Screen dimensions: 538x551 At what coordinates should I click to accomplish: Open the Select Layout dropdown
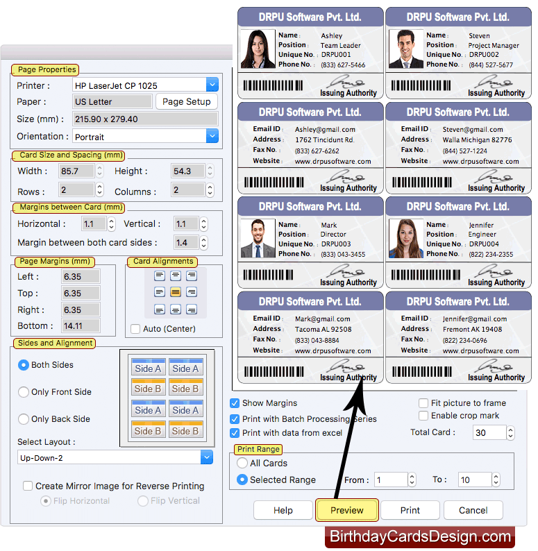tap(207, 457)
